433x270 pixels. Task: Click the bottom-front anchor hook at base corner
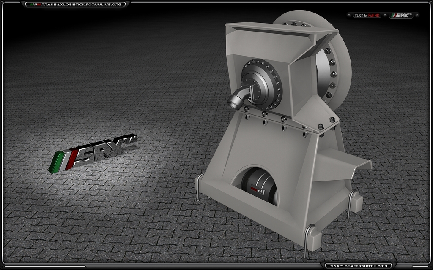point(307,241)
